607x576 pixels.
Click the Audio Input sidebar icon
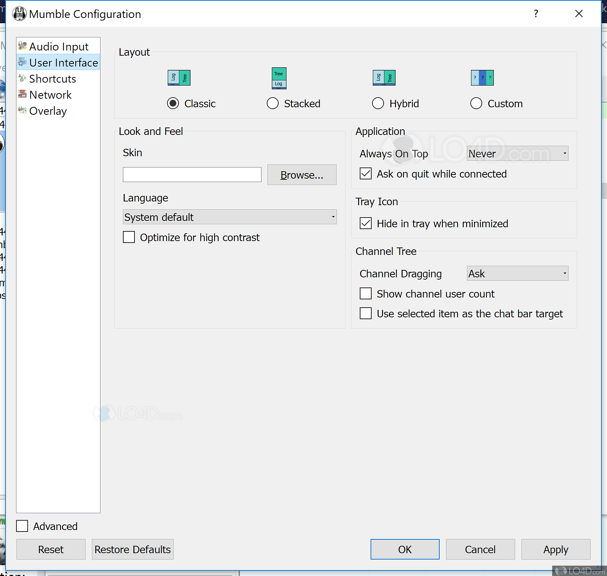point(22,46)
